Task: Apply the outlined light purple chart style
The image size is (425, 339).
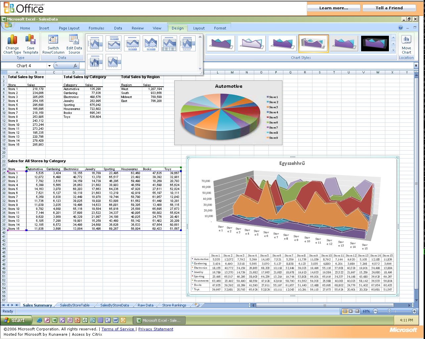Action: pos(252,44)
